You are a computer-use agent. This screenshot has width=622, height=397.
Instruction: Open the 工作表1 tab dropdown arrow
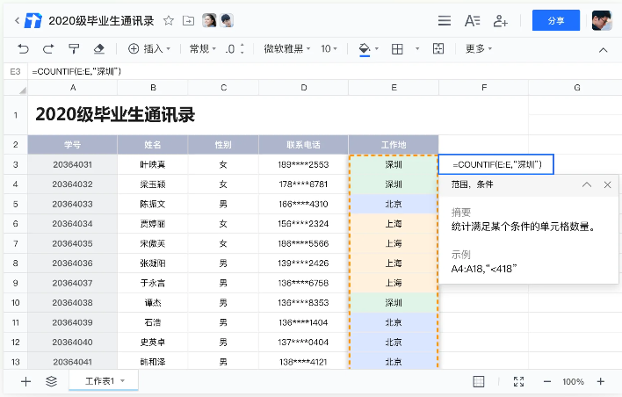click(123, 381)
